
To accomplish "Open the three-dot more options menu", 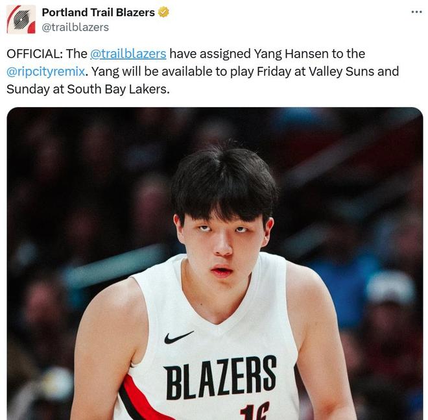I will 416,12.
